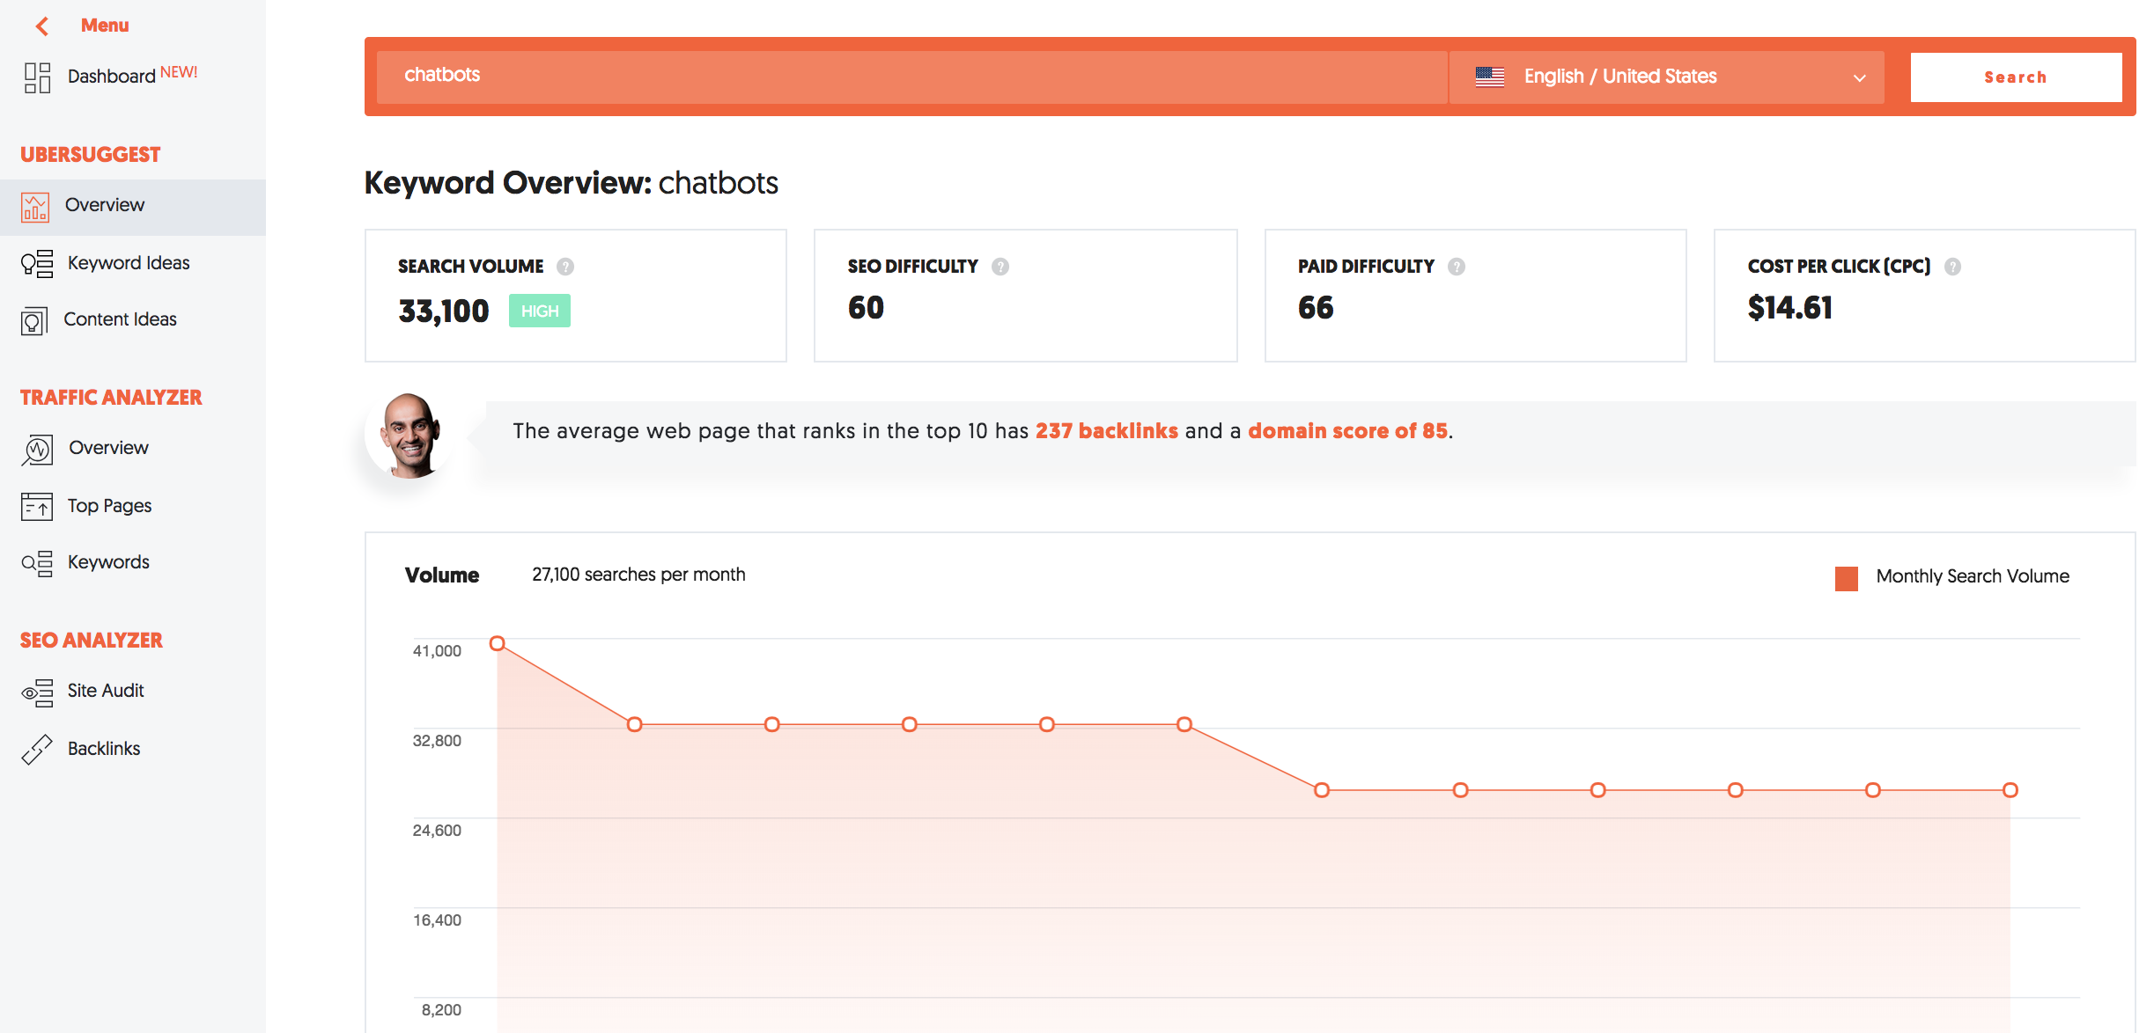Click the Menu label in the sidebar
This screenshot has height=1033, width=2154.
click(x=105, y=26)
